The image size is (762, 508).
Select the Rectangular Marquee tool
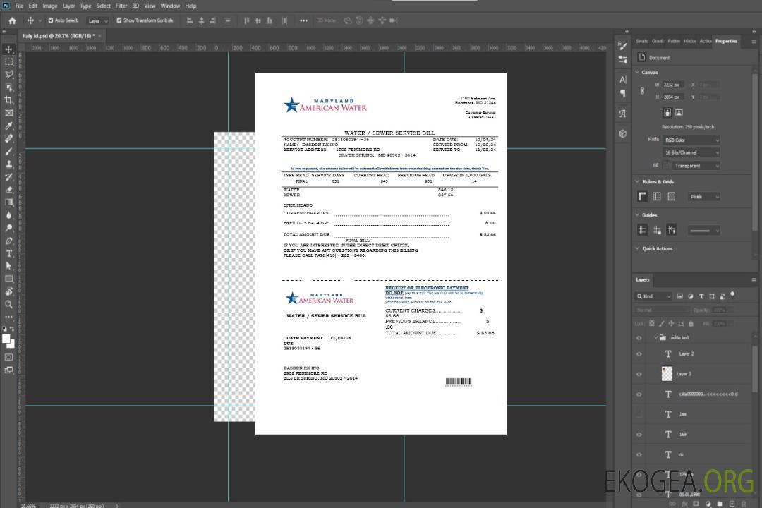click(8, 62)
